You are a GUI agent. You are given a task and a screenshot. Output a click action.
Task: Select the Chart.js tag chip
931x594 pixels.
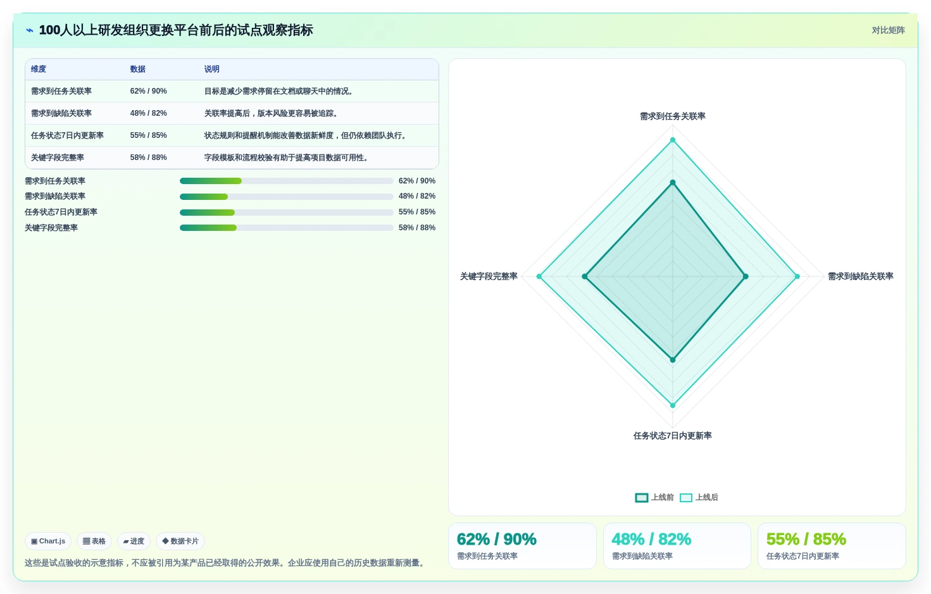(48, 541)
